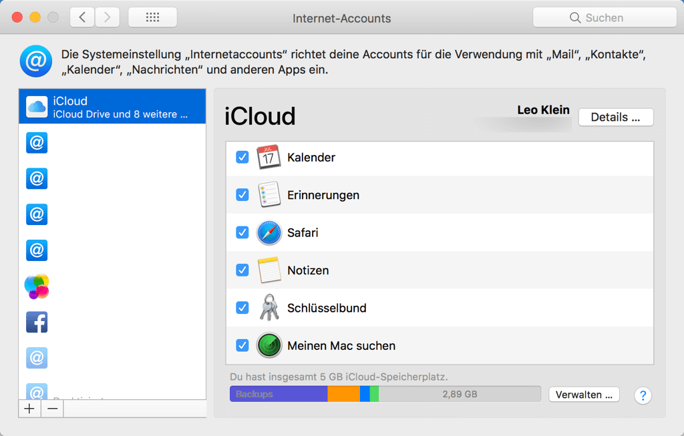Click the Meinen Mac suchen radar icon
This screenshot has height=436, width=684.
coord(269,345)
